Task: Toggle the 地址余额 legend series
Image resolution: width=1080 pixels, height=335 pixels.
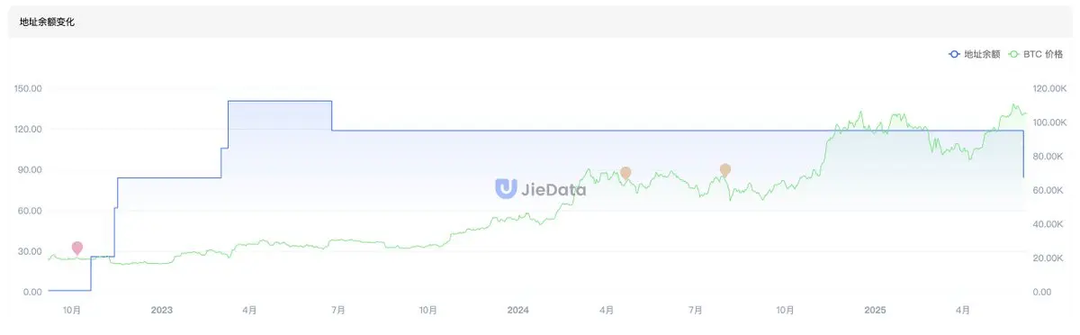Action: click(975, 54)
